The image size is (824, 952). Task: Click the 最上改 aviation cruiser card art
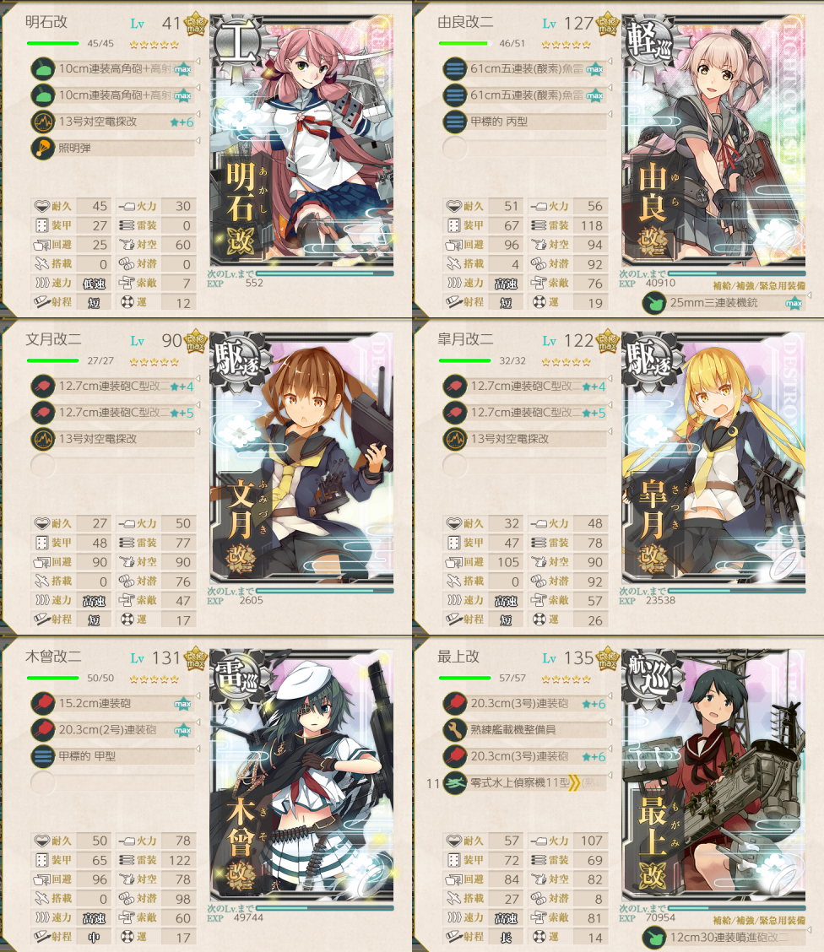click(x=714, y=776)
